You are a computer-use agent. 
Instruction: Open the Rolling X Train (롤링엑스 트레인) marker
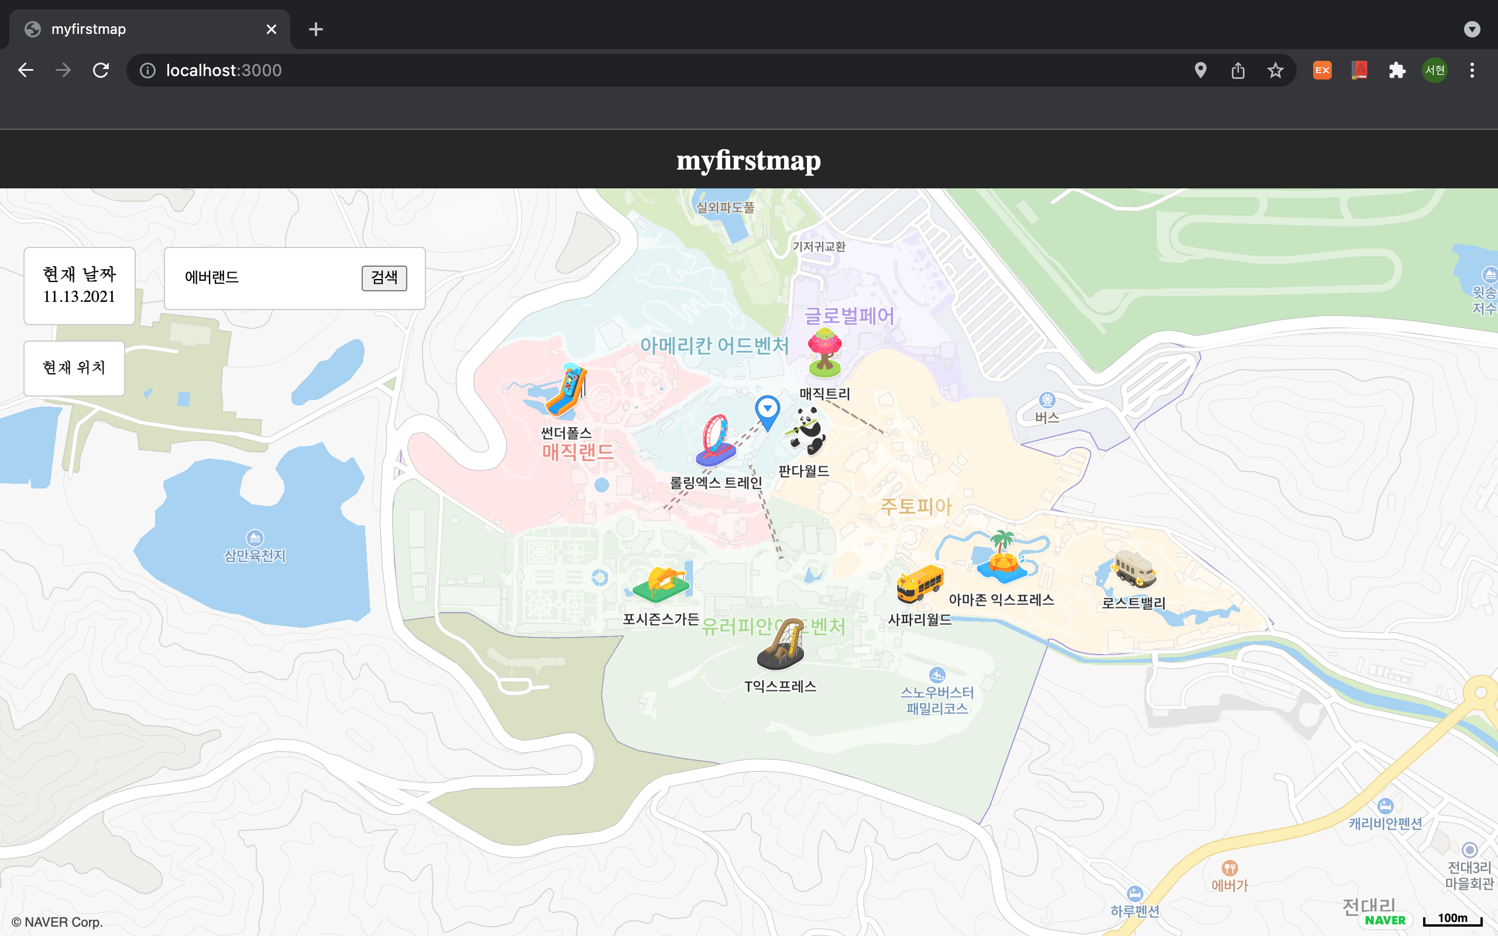pyautogui.click(x=716, y=440)
